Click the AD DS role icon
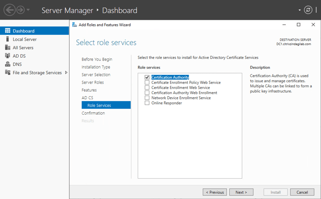Screen dimensions: 321x199 pos(8,56)
